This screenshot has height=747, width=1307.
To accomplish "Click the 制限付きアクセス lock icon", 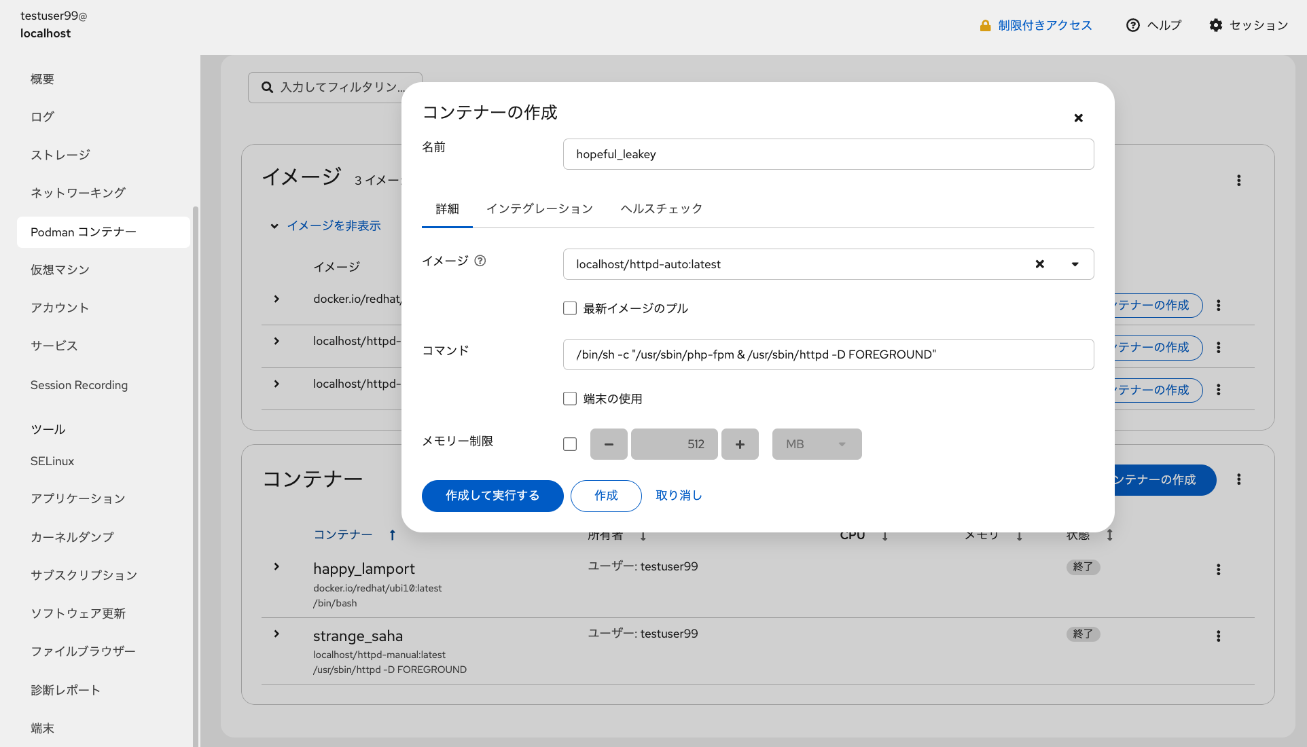I will click(985, 26).
